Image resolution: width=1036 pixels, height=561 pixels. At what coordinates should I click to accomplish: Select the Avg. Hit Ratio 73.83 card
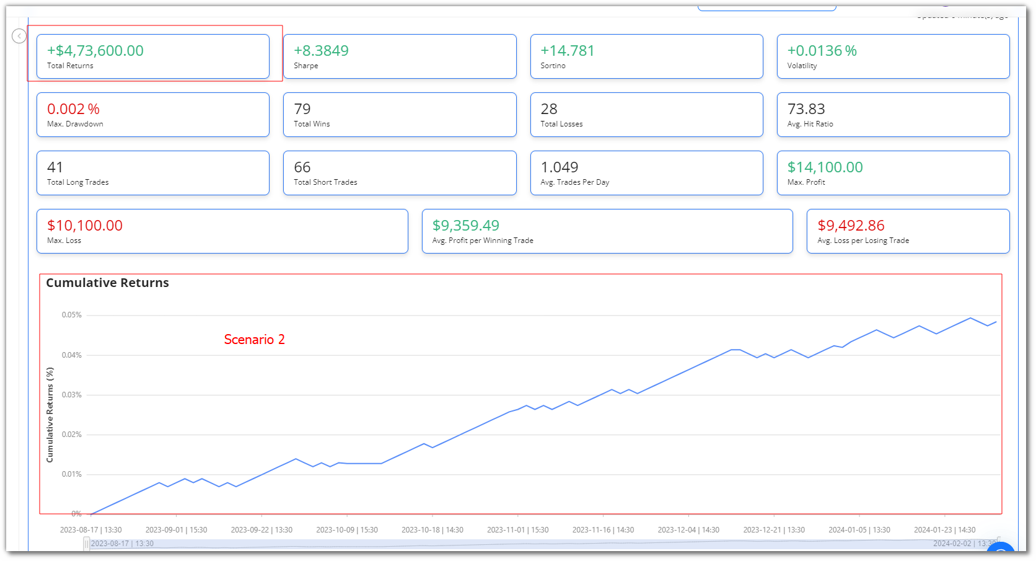(x=893, y=115)
